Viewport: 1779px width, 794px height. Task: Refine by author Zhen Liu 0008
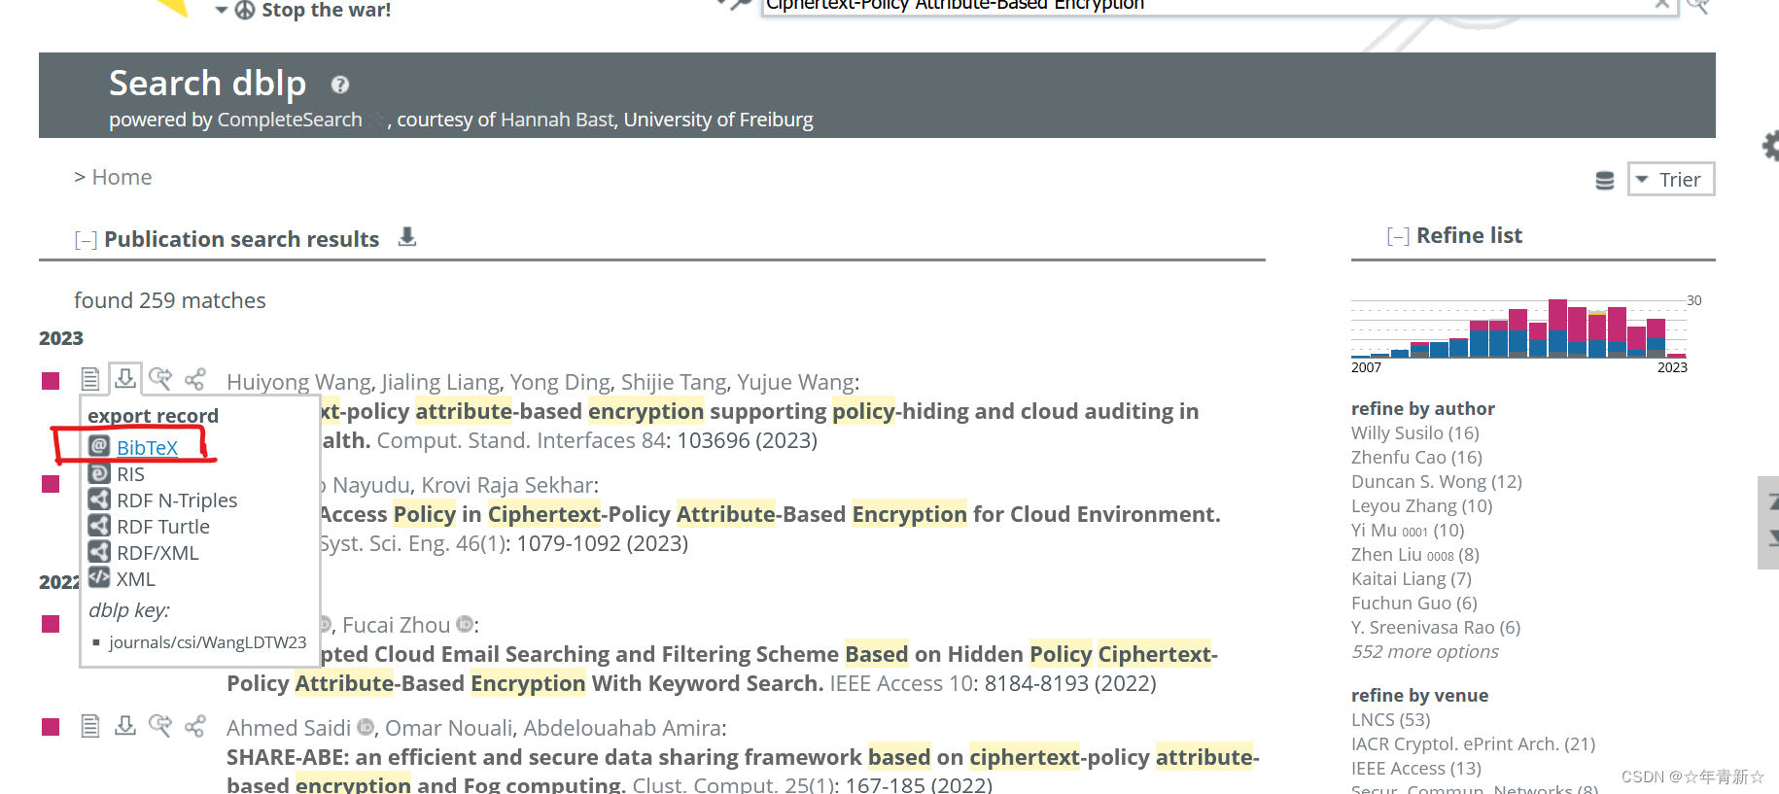click(1414, 555)
